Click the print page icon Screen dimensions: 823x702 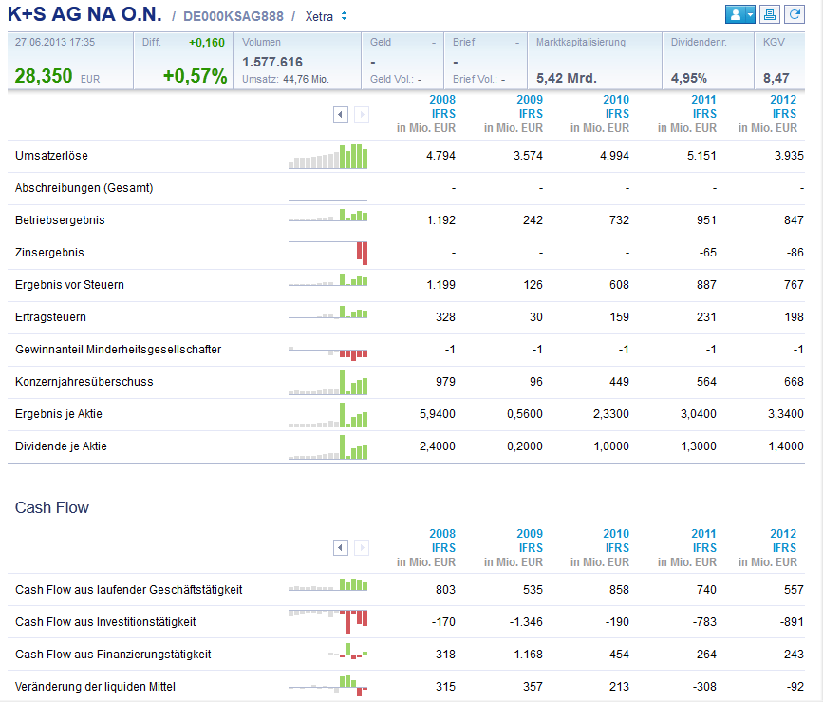770,14
